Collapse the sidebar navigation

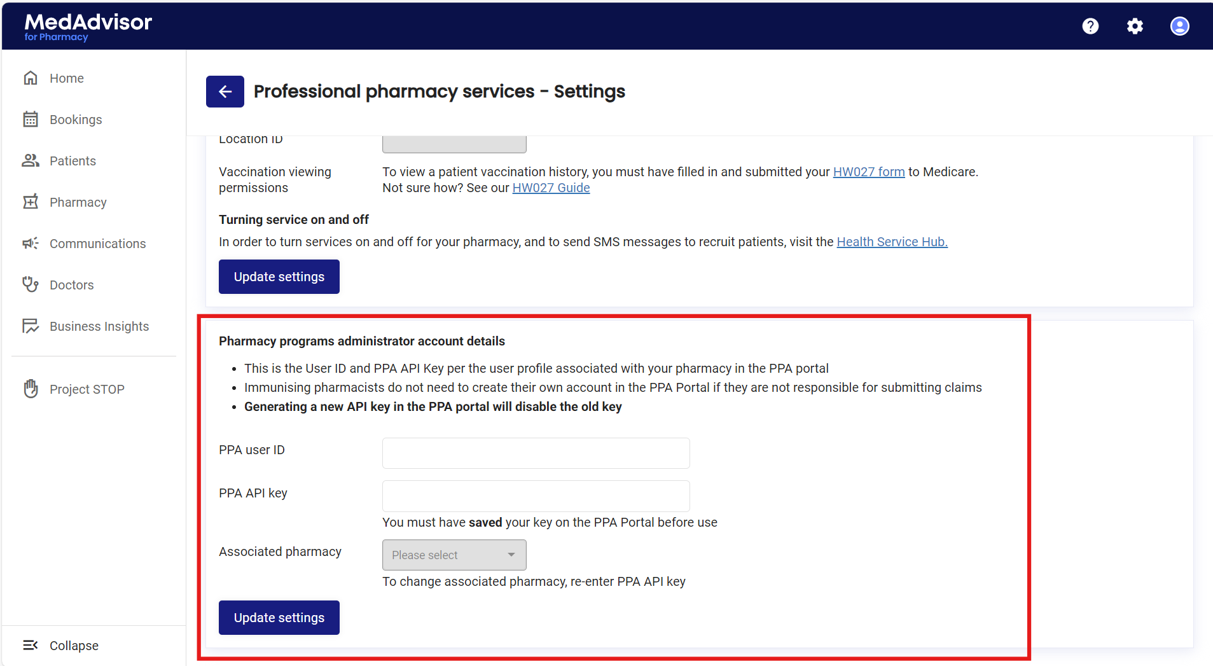coord(61,645)
